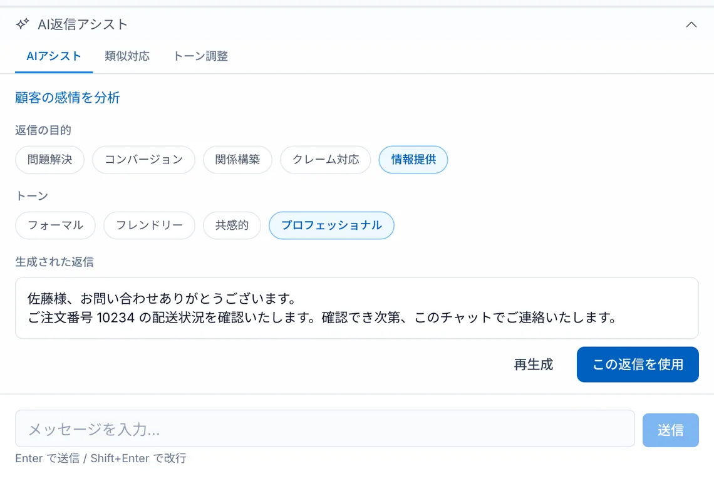Select the クレーム対応 purpose chip
This screenshot has width=714, height=481.
325,160
